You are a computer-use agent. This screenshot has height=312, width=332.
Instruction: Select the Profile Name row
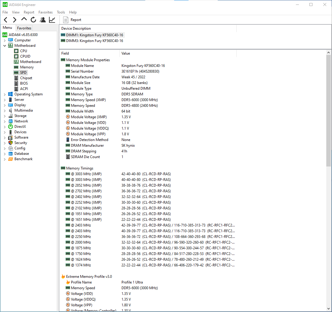pyautogui.click(x=148, y=282)
